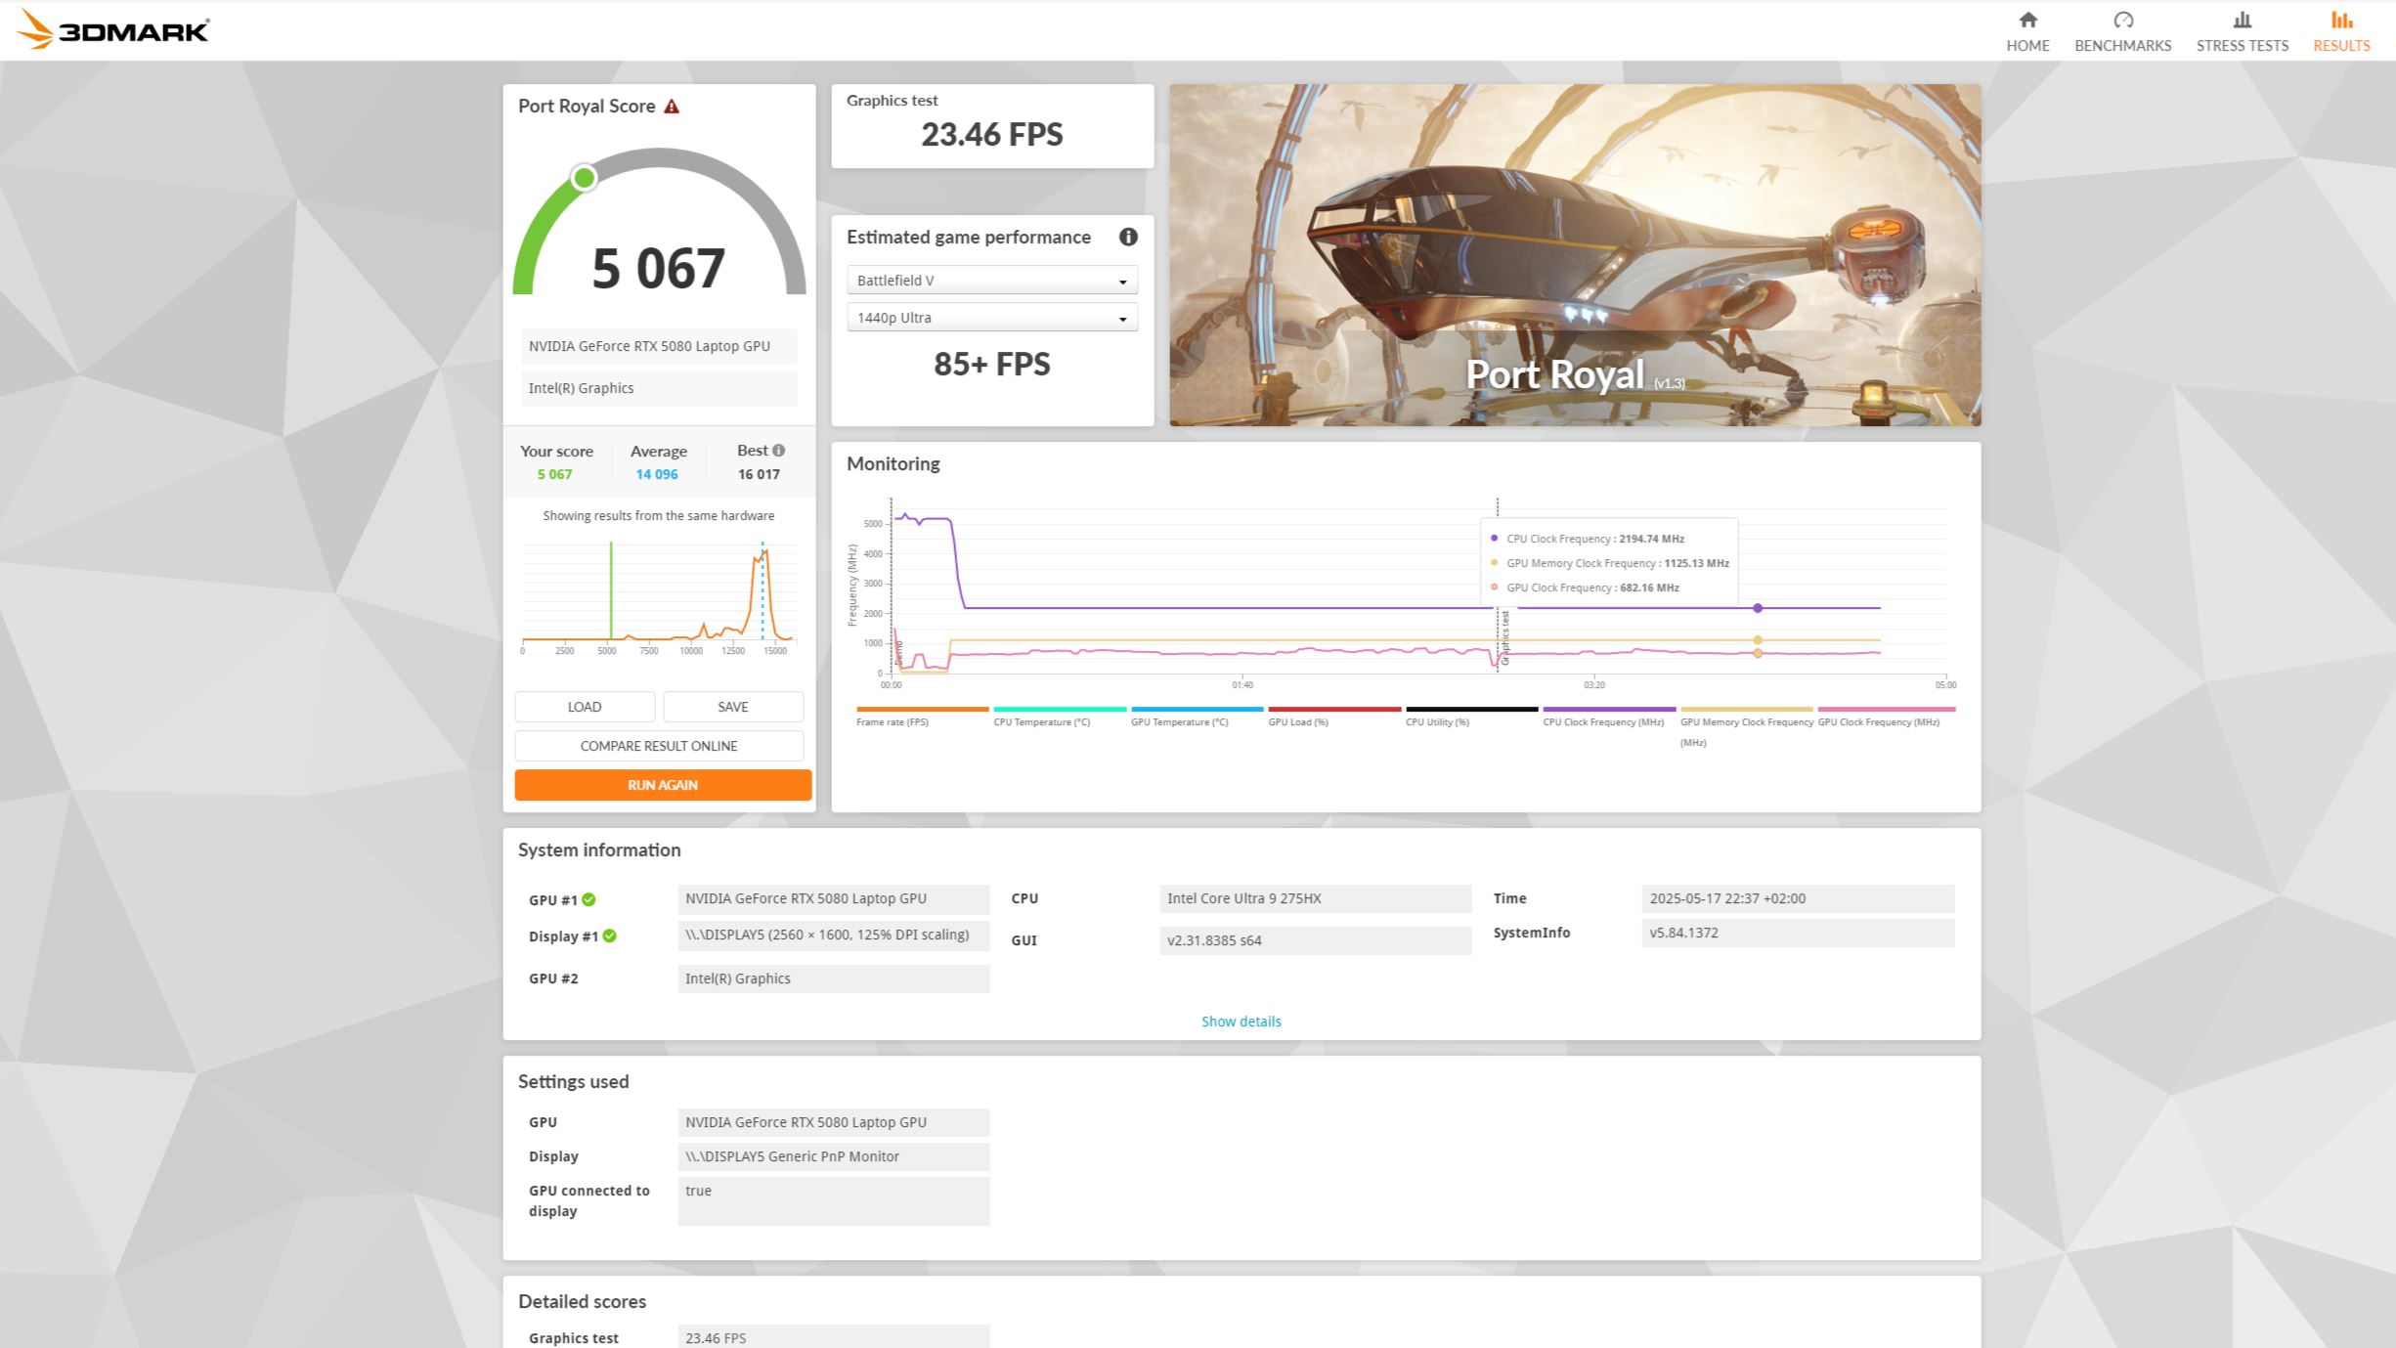This screenshot has height=1348, width=2396.
Task: Toggle GPU Memory Clock Frequency legend
Action: pyautogui.click(x=1746, y=728)
